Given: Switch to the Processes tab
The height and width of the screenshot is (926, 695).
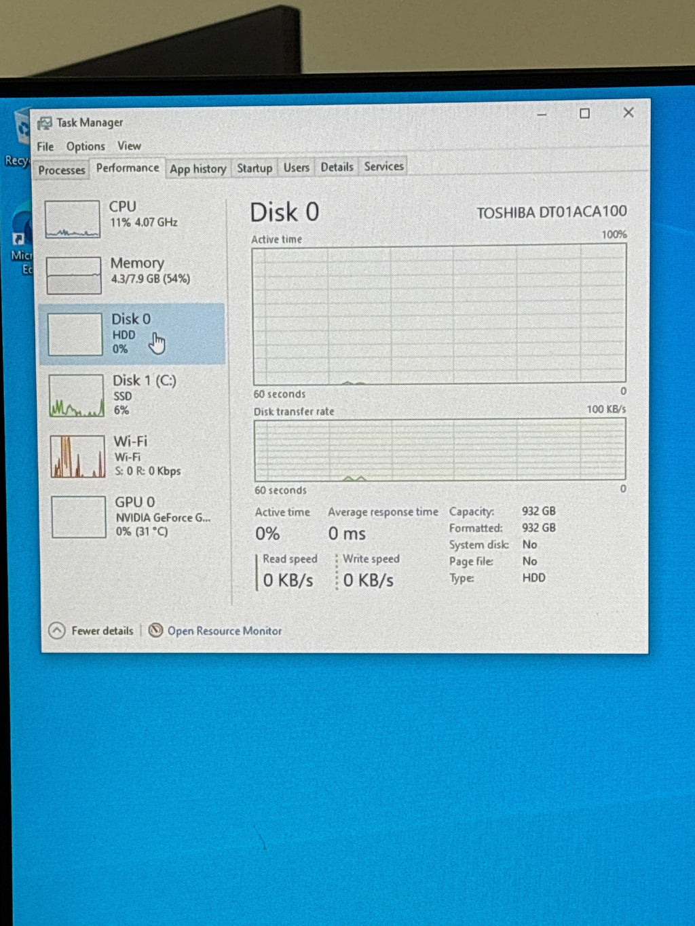Looking at the screenshot, I should click(x=62, y=170).
